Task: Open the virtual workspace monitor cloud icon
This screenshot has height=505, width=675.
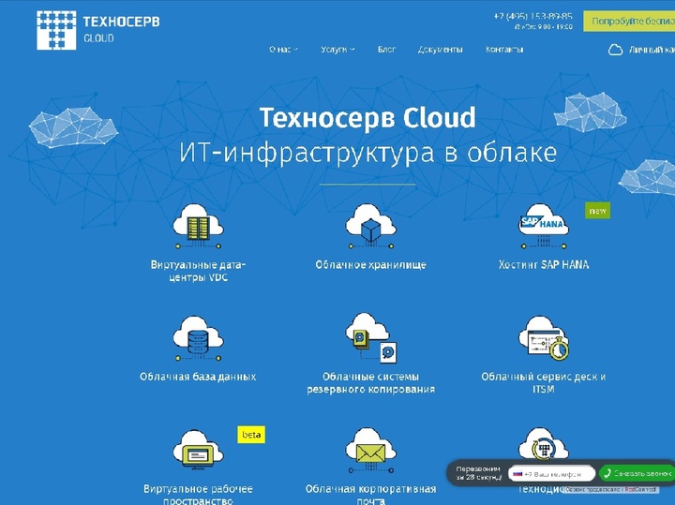Action: (198, 451)
